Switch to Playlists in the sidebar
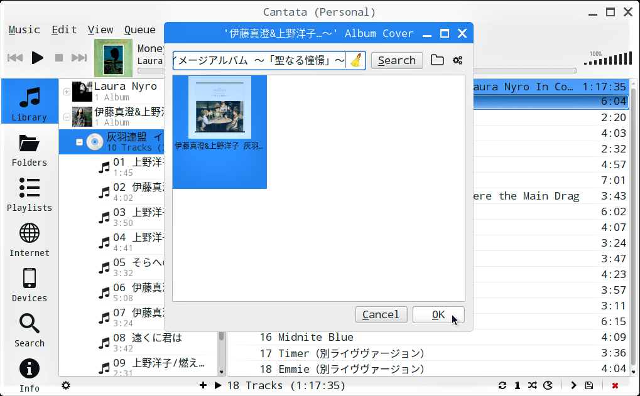This screenshot has height=396, width=640. 30,195
